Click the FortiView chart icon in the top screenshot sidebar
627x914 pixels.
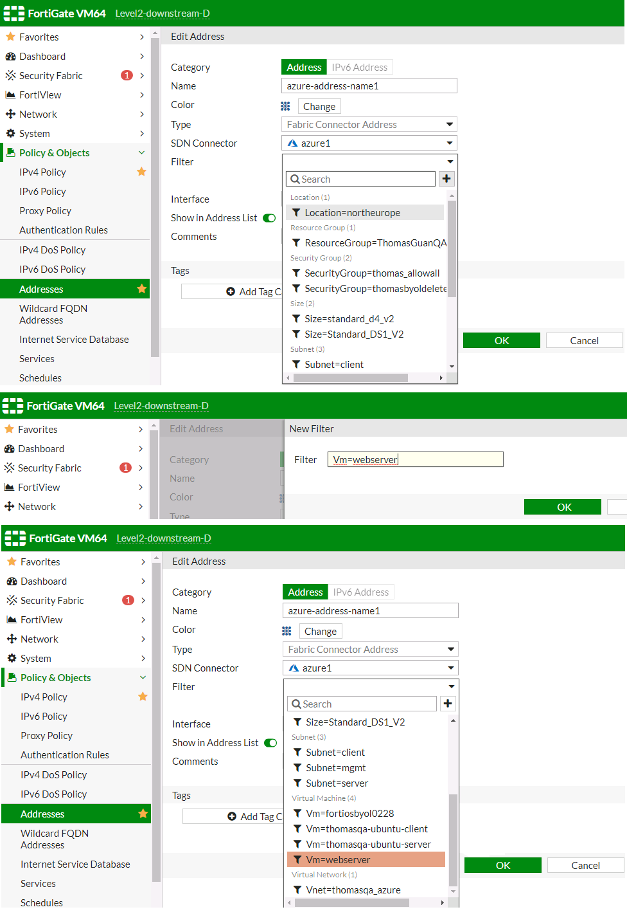point(10,95)
